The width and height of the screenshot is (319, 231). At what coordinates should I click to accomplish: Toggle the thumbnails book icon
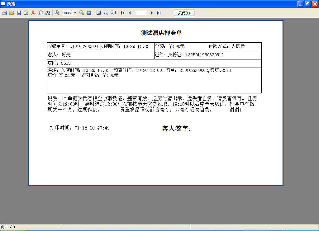click(113, 13)
